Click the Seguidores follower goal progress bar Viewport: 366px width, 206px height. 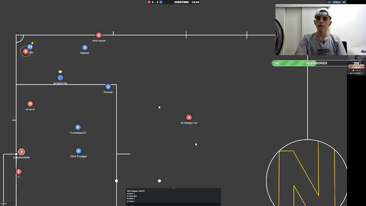pos(316,63)
